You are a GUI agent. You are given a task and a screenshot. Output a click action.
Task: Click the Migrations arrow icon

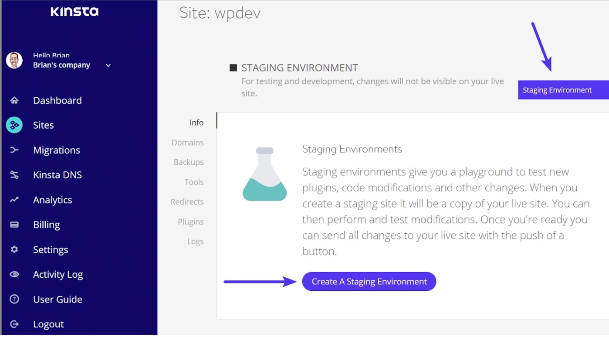[14, 150]
